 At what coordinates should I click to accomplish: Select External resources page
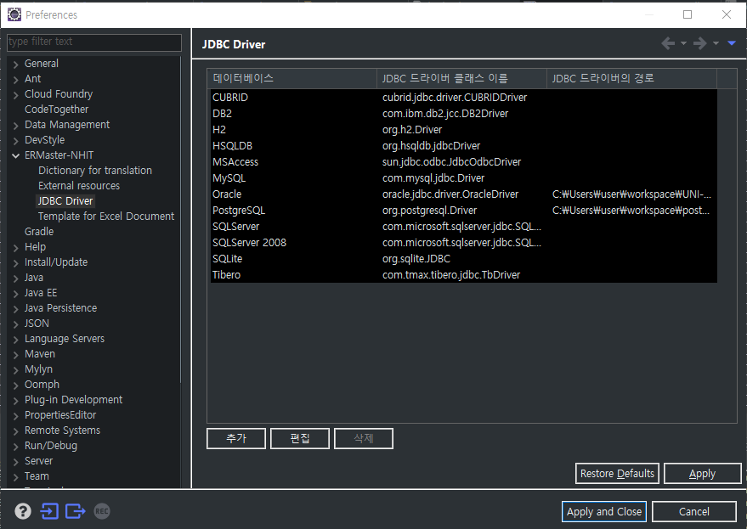(79, 185)
